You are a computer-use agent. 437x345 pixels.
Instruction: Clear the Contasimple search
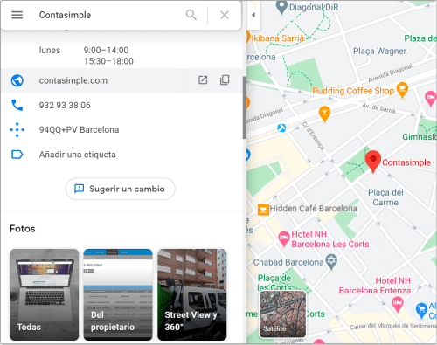[x=225, y=15]
